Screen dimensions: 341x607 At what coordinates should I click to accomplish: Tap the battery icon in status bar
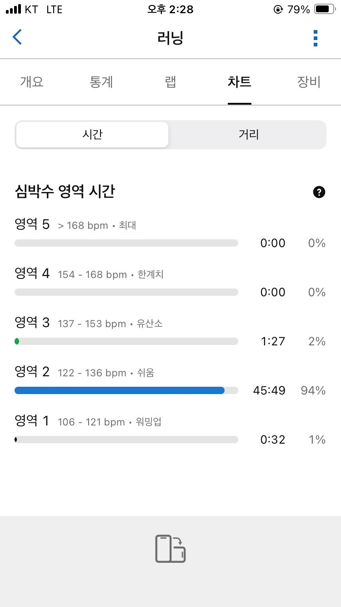[x=325, y=9]
